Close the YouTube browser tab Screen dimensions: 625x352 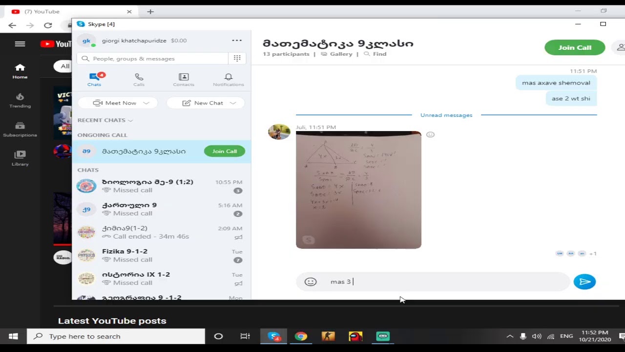(129, 12)
